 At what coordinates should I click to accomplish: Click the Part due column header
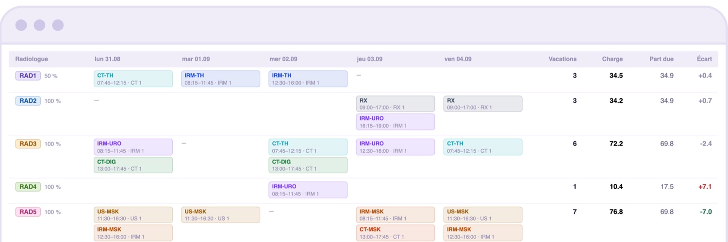pyautogui.click(x=662, y=59)
